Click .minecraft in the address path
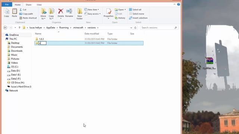This screenshot has width=239, height=134. [78, 28]
